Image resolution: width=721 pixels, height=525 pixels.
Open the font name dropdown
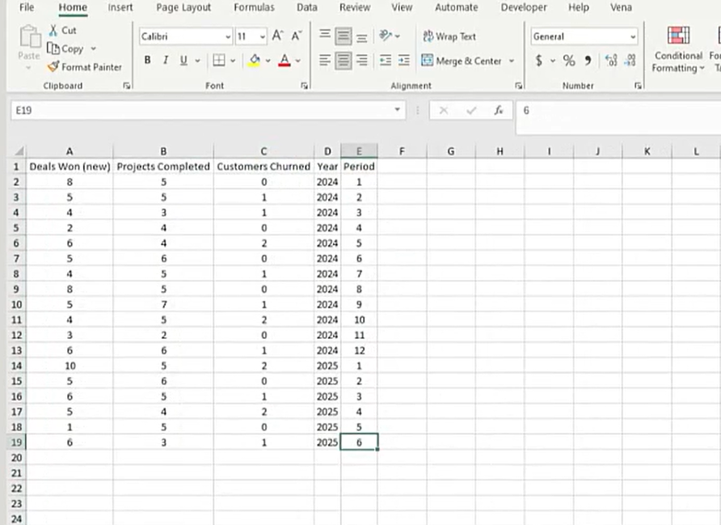(x=229, y=36)
